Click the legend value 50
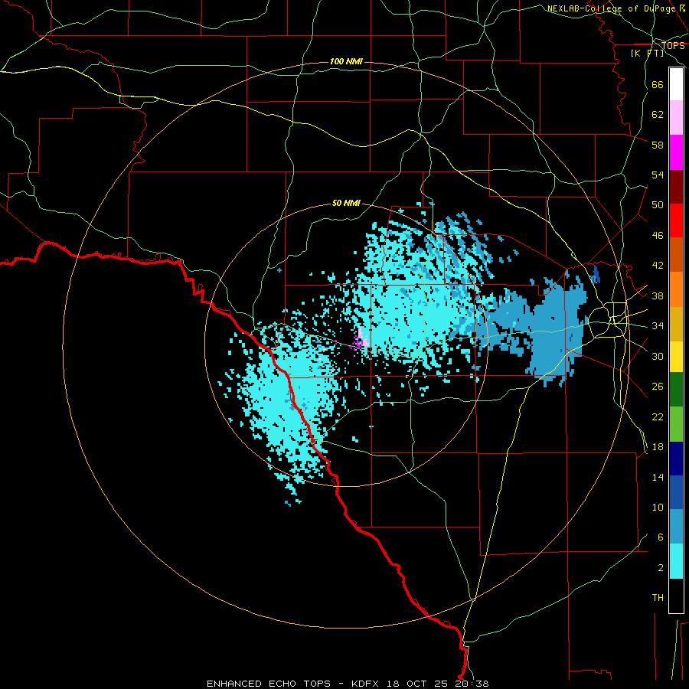 (658, 205)
